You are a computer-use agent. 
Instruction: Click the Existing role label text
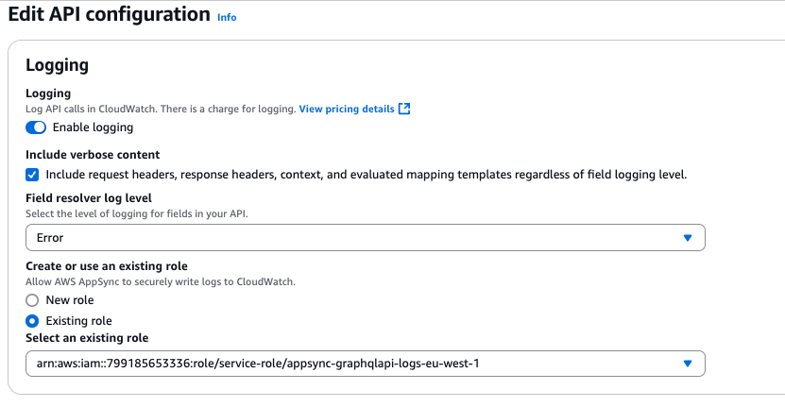[78, 321]
